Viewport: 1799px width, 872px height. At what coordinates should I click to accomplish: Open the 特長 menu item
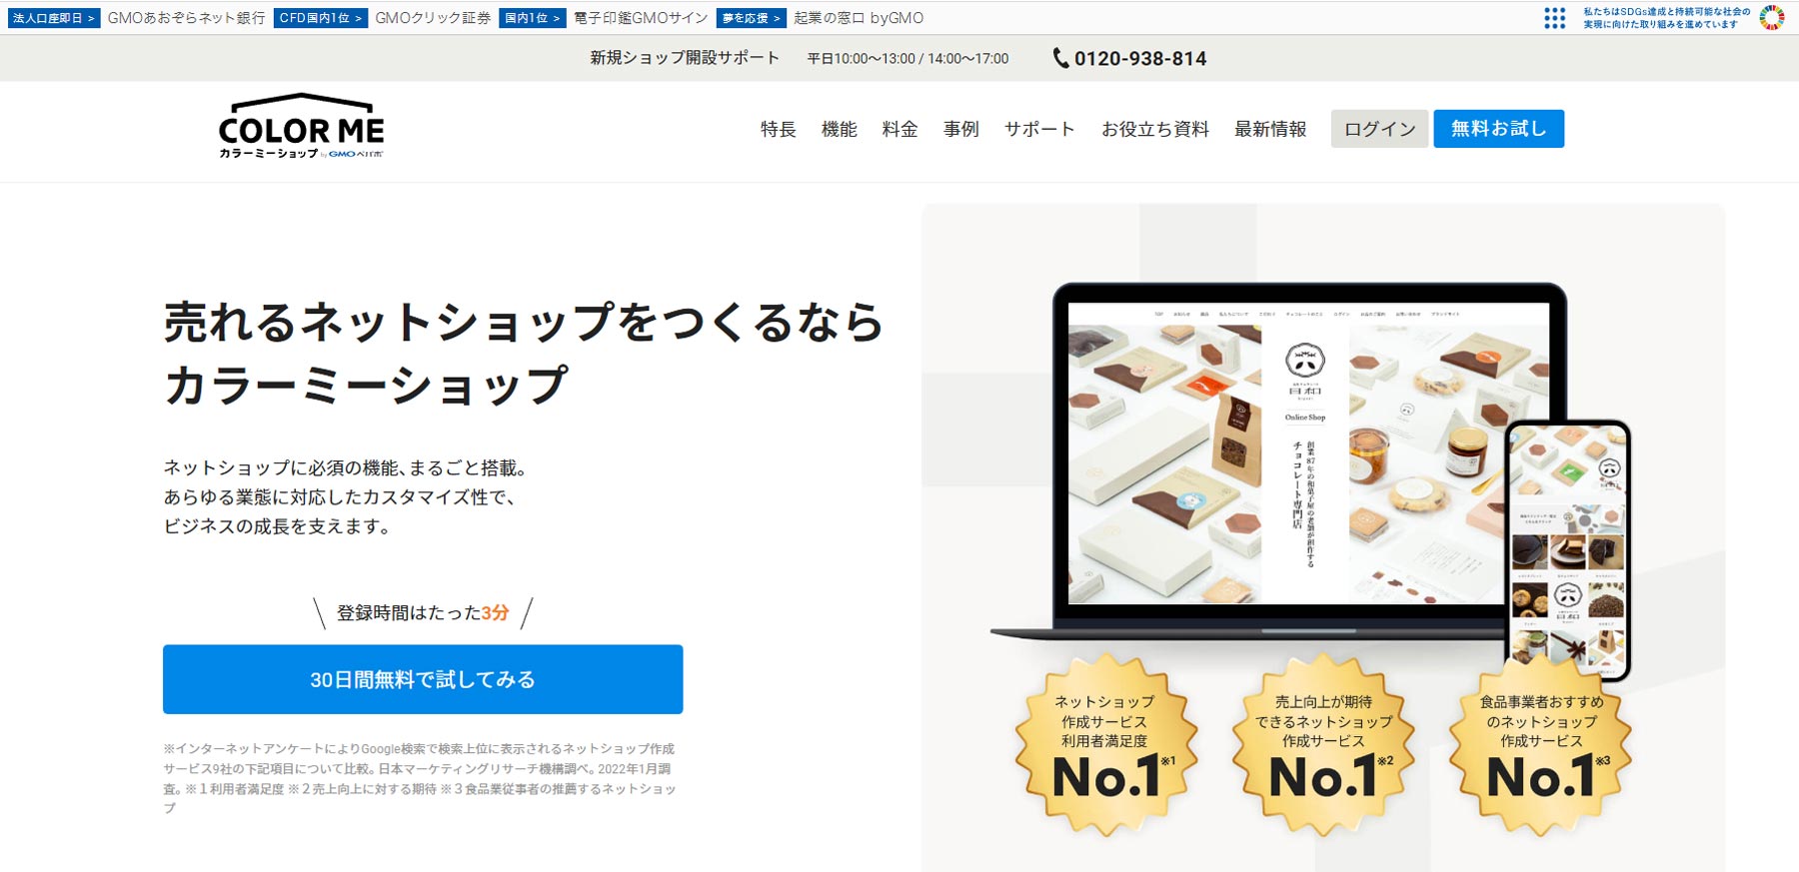778,129
